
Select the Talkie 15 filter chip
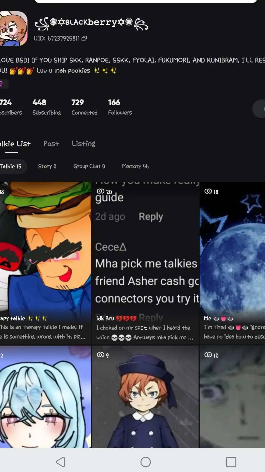point(11,166)
